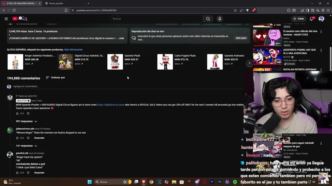Open @MemeFever-p8o commenter profile
Screen dimensions: 332x186
(25, 129)
